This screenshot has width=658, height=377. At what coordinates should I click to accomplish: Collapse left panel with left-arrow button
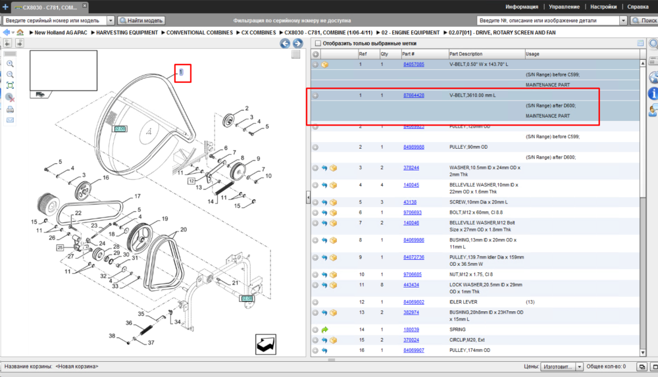pos(7,43)
